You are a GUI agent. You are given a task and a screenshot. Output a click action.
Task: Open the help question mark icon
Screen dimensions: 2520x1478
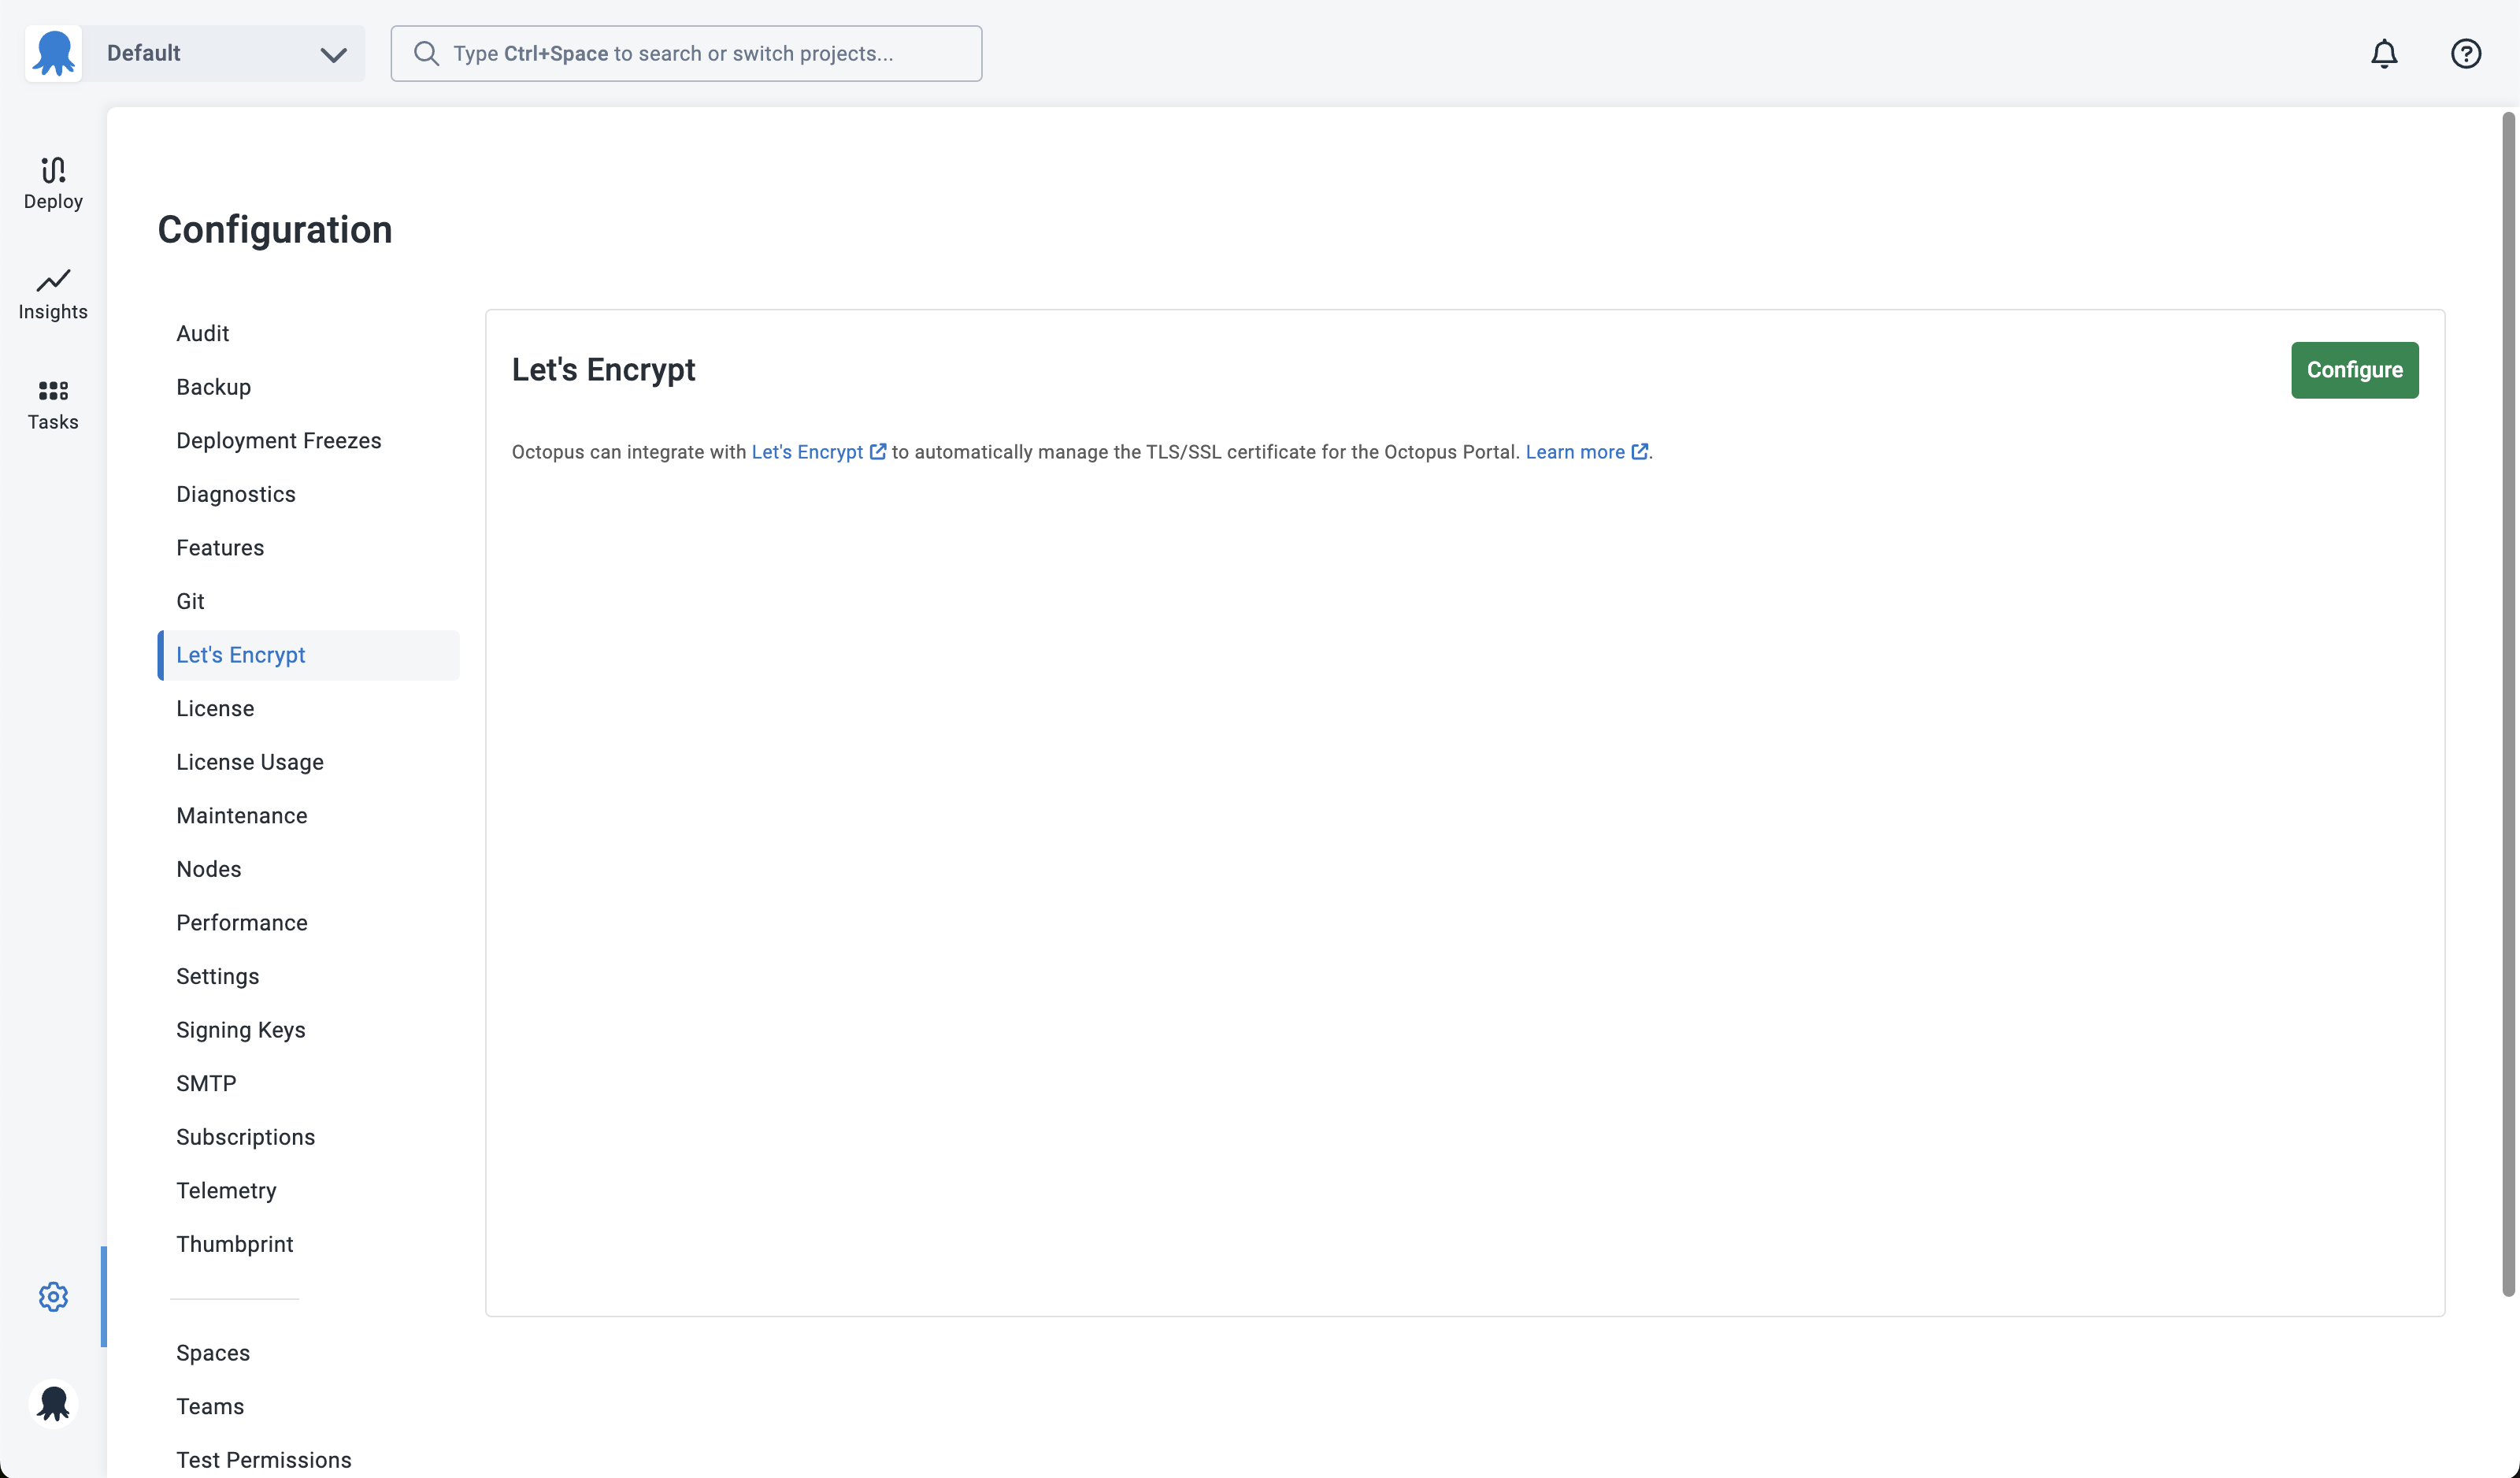coord(2466,53)
